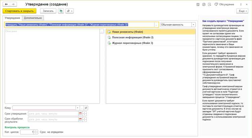Click the Срок утверждения date field
The image size is (252, 138).
[53, 114]
